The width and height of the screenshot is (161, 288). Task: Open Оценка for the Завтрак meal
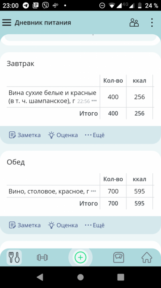(63, 135)
